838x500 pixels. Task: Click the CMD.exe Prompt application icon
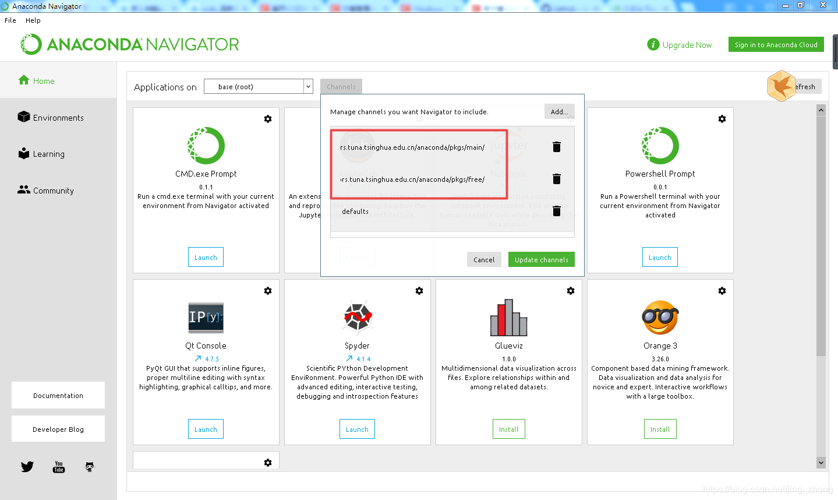(x=206, y=146)
